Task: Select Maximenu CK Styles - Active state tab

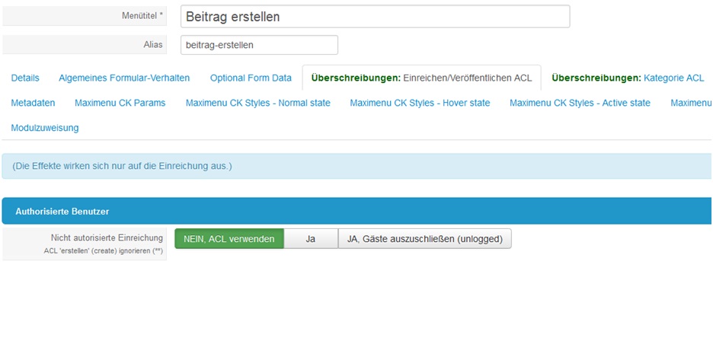Action: [x=580, y=103]
